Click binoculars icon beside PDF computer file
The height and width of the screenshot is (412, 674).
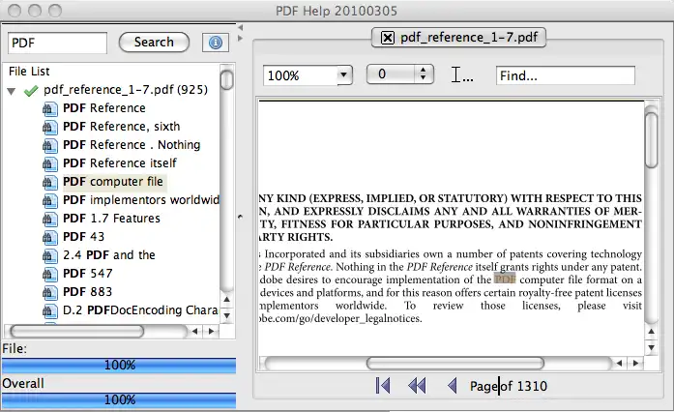coord(50,183)
